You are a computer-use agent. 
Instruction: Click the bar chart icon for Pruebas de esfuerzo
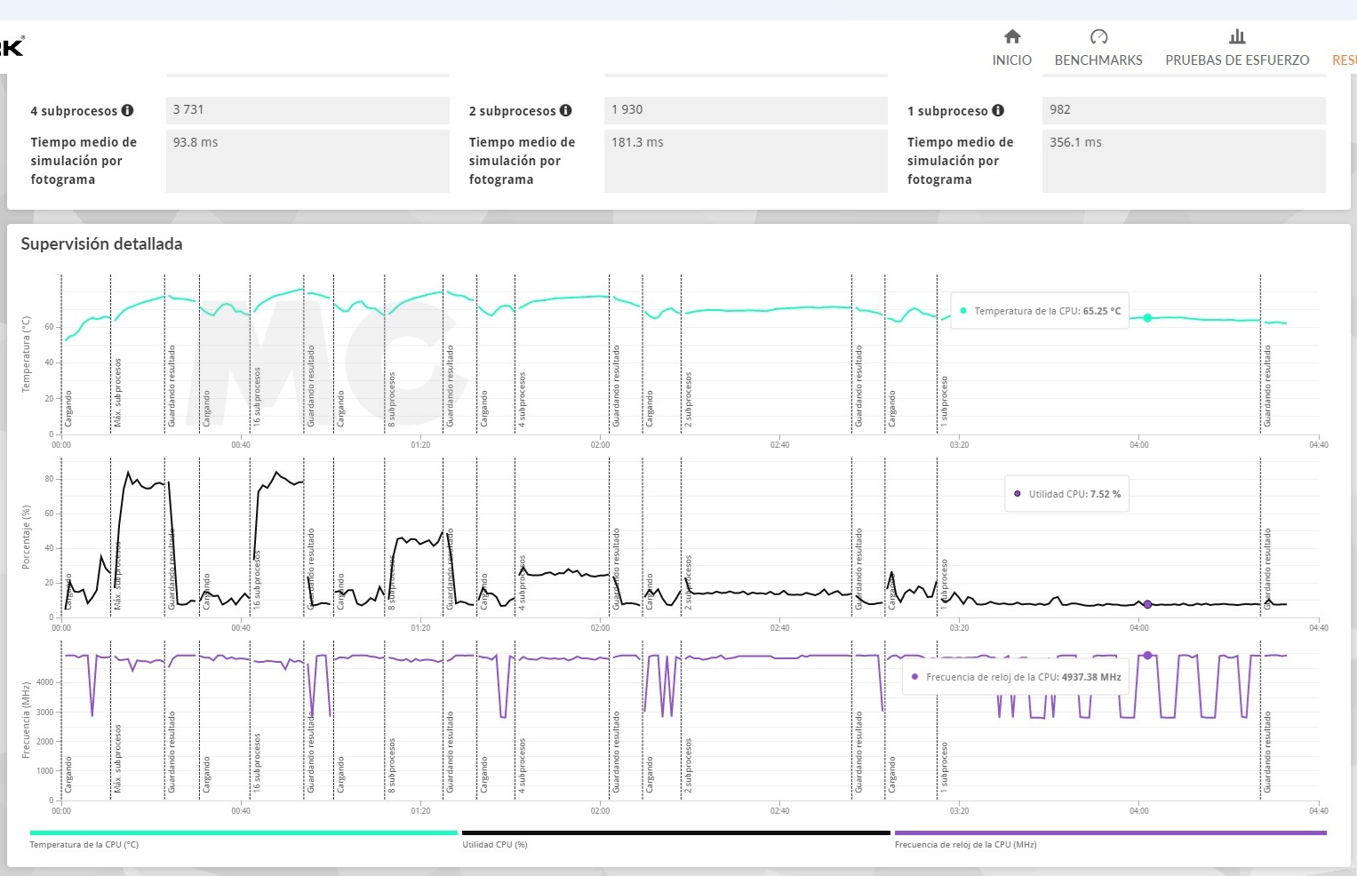pyautogui.click(x=1237, y=36)
